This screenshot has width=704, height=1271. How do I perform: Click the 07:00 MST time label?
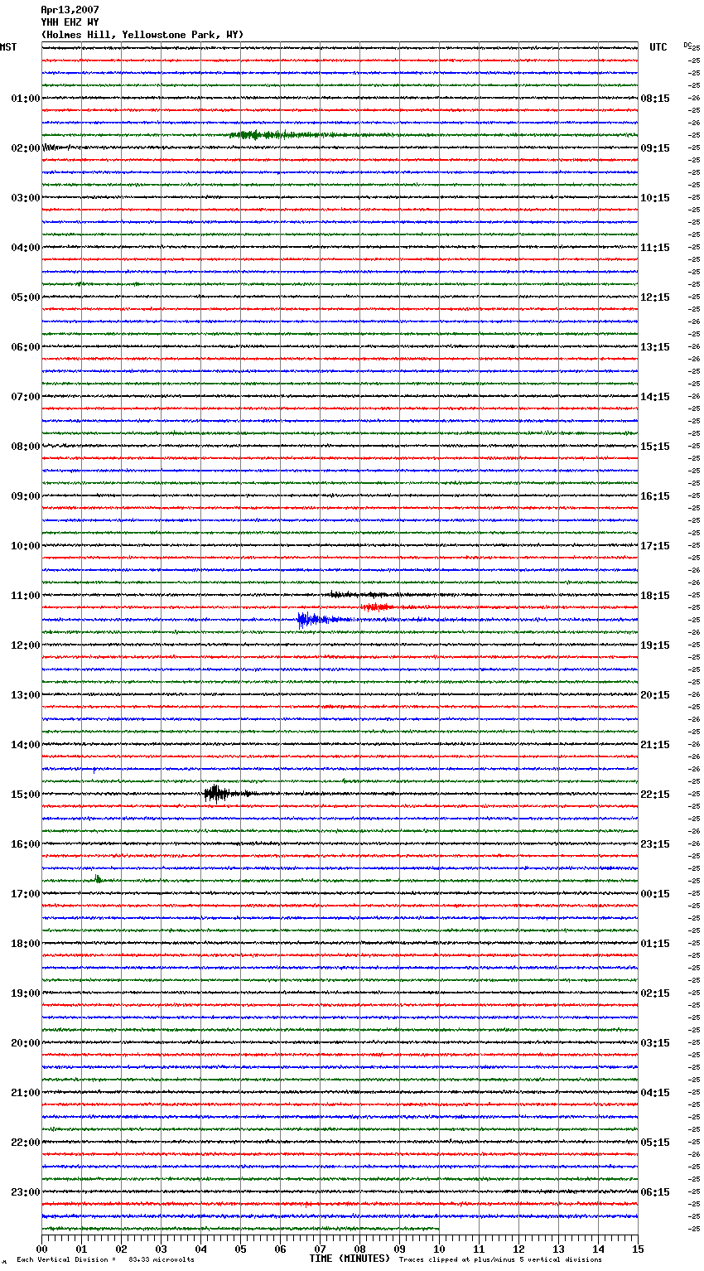tap(25, 397)
